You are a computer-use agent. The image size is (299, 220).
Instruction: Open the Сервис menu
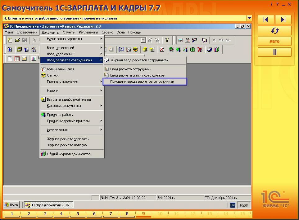point(107,32)
